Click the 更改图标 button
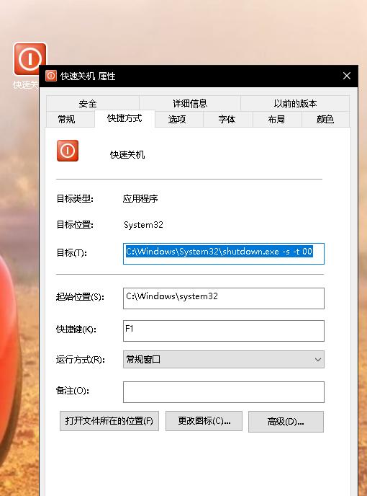 pyautogui.click(x=204, y=421)
